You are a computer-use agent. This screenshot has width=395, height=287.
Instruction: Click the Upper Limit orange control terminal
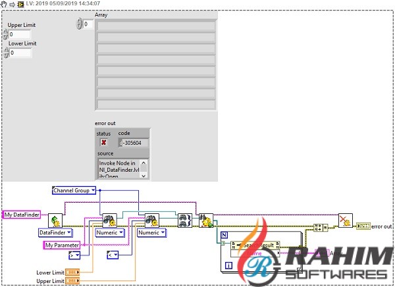(x=72, y=280)
